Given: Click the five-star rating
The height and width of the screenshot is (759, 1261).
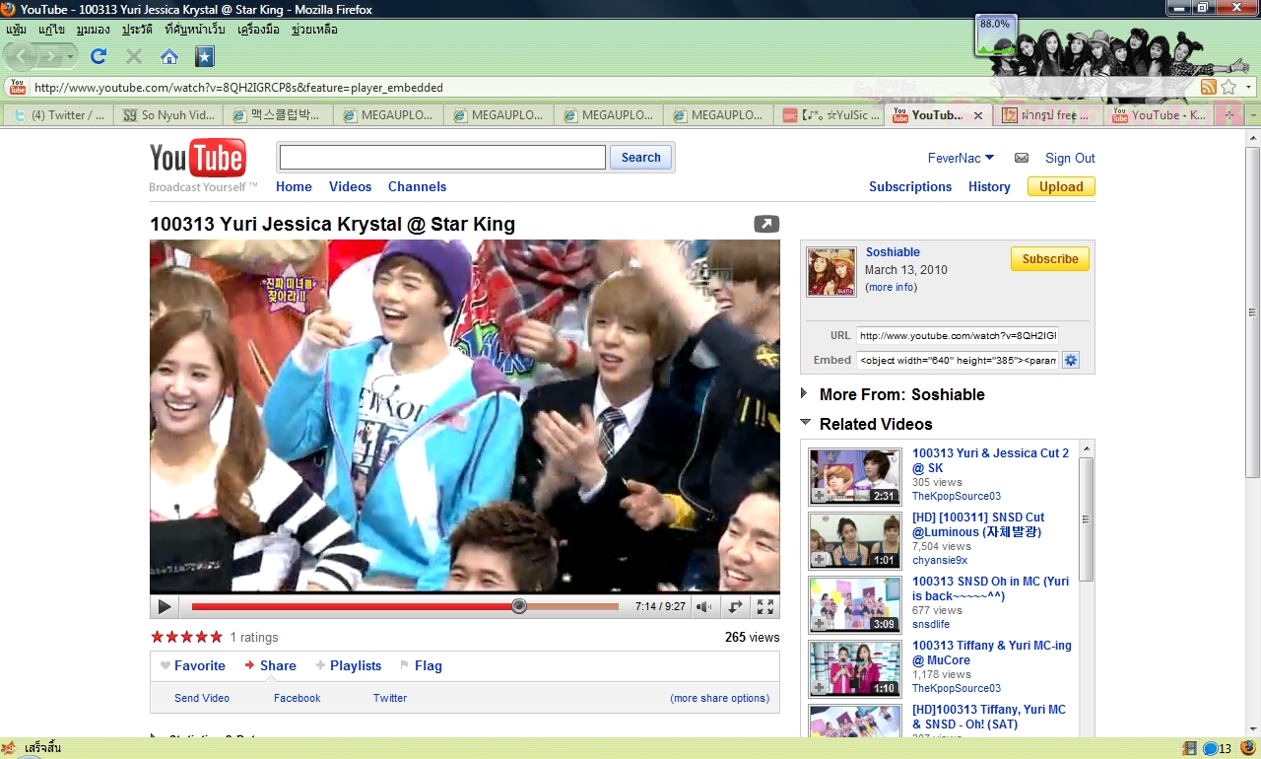Looking at the screenshot, I should pyautogui.click(x=186, y=637).
